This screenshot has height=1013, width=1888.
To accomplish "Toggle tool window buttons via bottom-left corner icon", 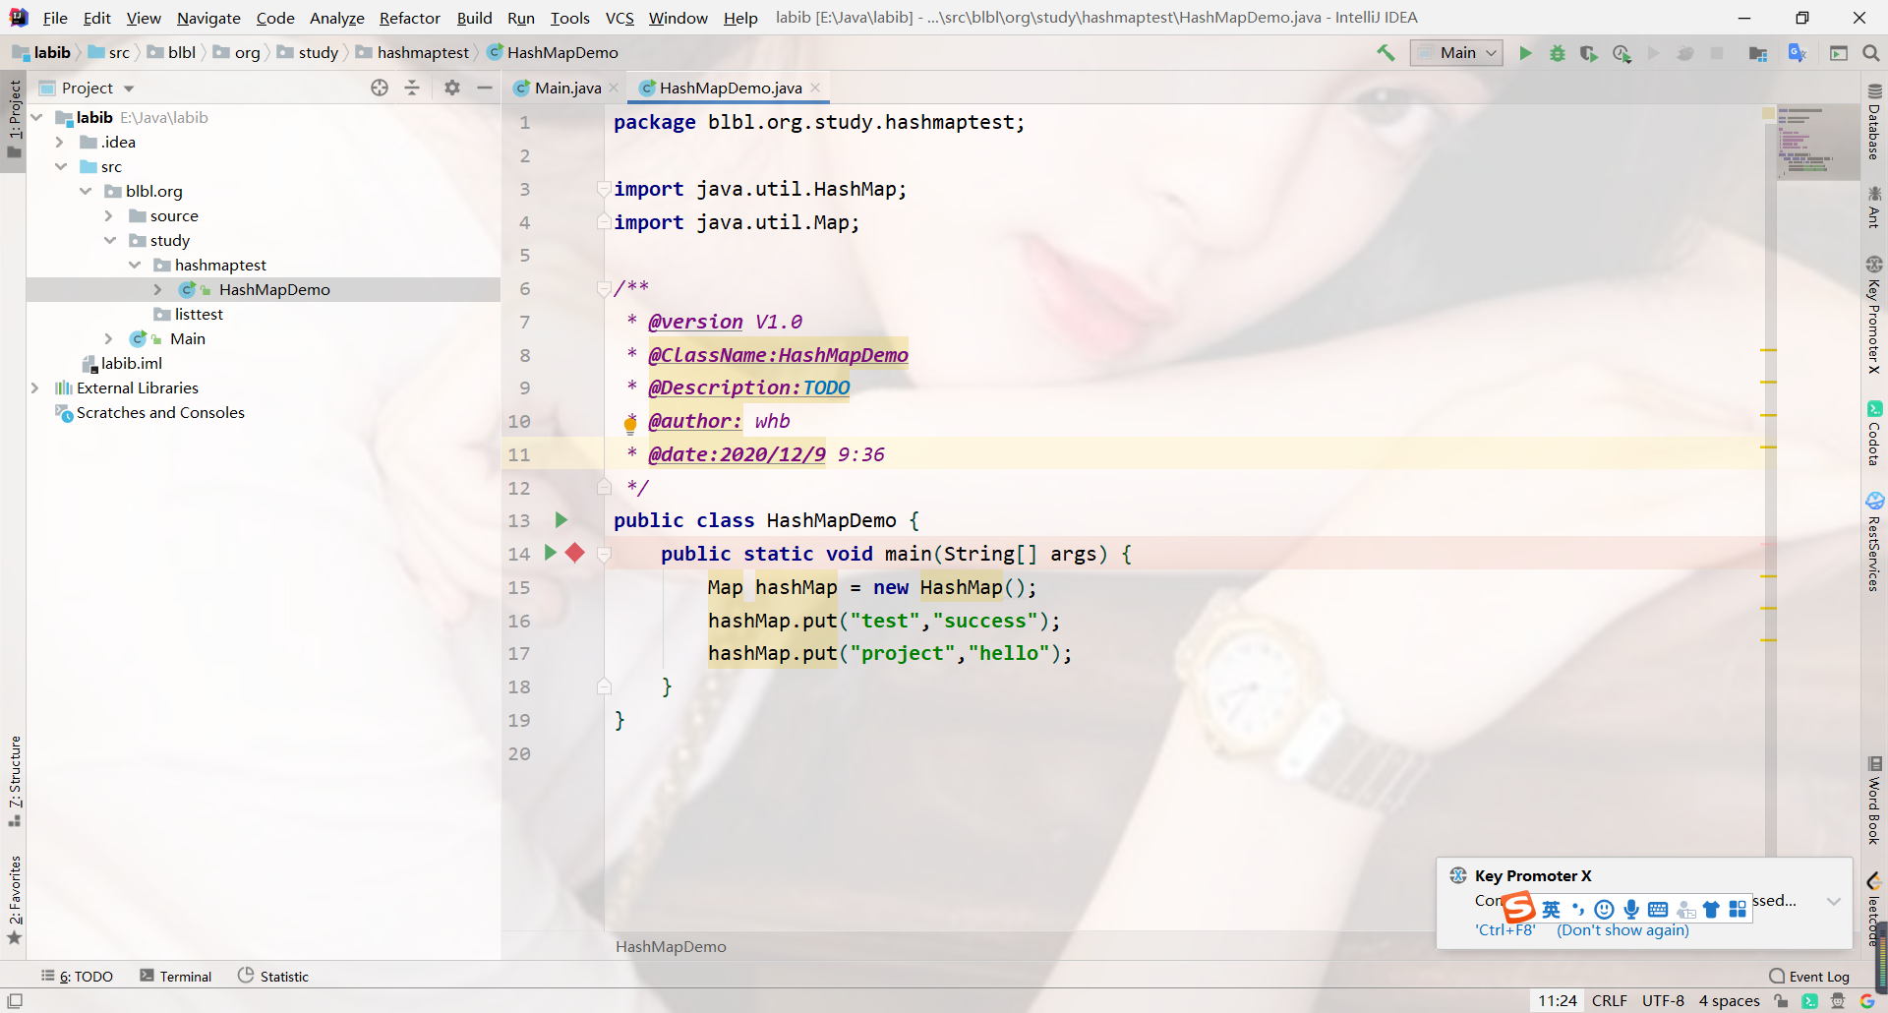I will coord(15,1000).
